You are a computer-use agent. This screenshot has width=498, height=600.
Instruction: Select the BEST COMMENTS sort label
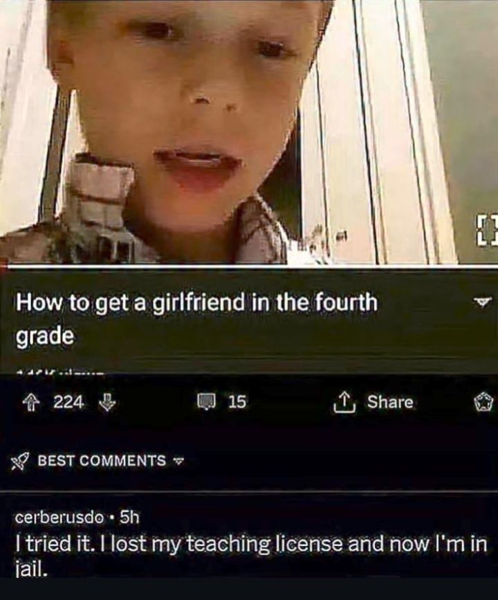(x=102, y=460)
